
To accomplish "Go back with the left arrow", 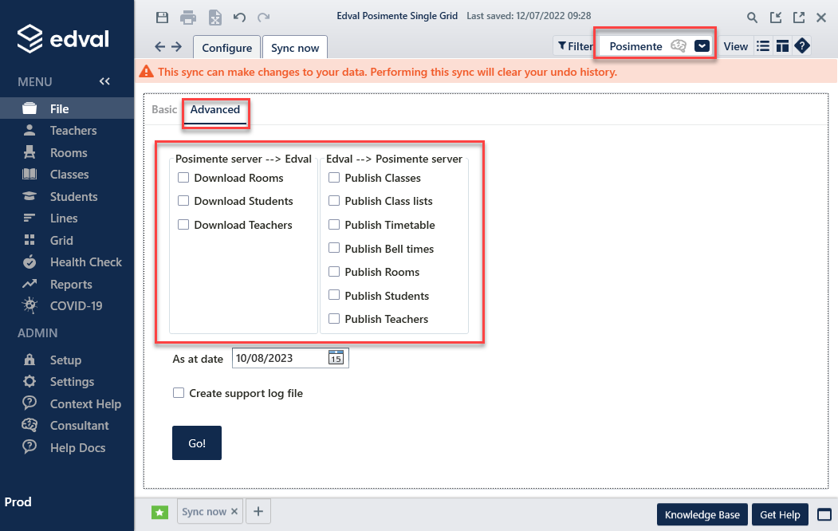I will pyautogui.click(x=159, y=46).
